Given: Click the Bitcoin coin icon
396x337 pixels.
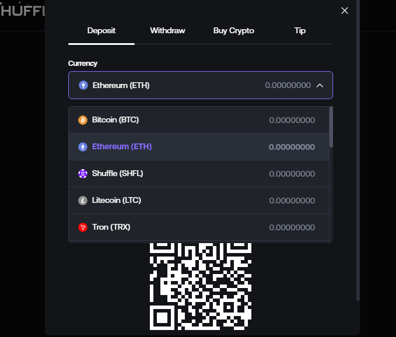Looking at the screenshot, I should [x=83, y=120].
